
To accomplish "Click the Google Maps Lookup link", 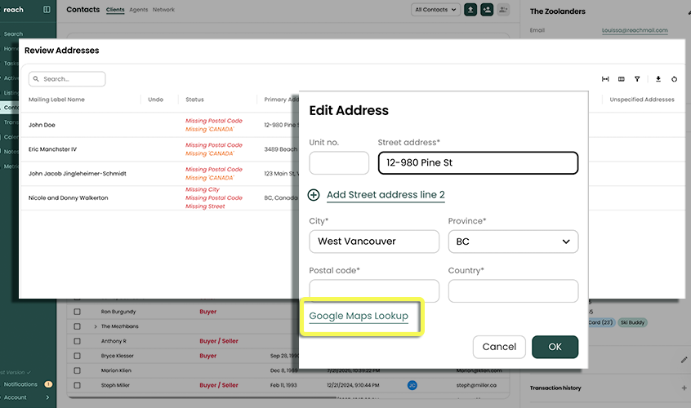I will pyautogui.click(x=359, y=316).
